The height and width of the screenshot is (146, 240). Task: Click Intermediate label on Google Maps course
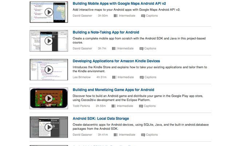pyautogui.click(x=127, y=16)
